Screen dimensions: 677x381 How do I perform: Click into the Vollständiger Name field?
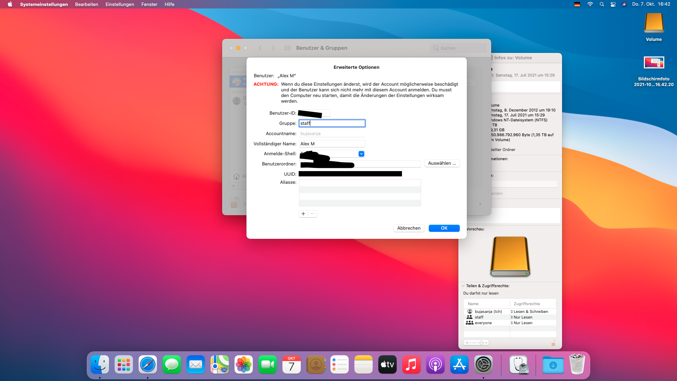pos(332,144)
